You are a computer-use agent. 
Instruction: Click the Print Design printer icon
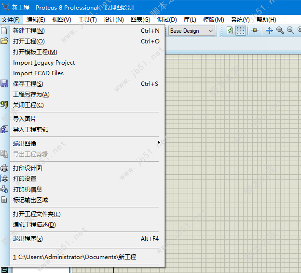[x=4, y=168]
